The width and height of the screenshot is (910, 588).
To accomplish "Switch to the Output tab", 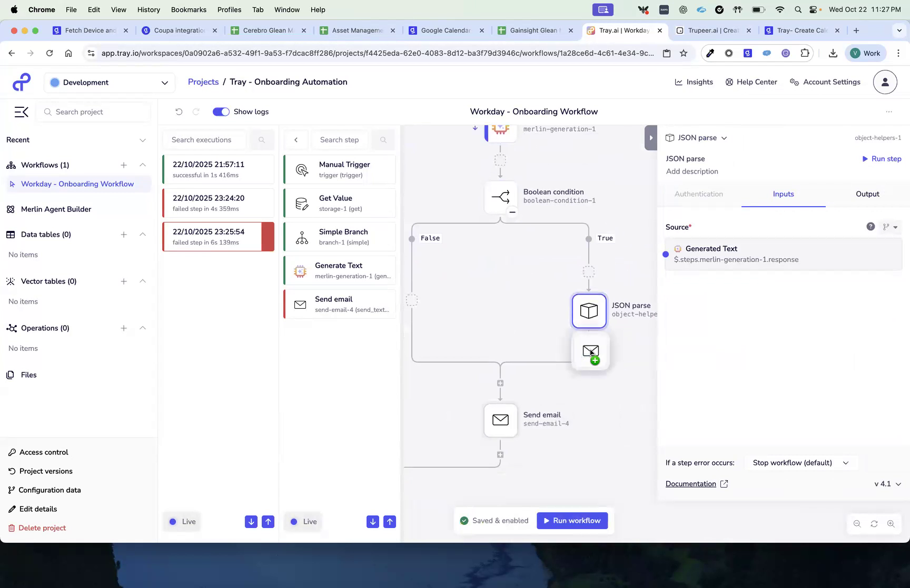I will tap(867, 194).
